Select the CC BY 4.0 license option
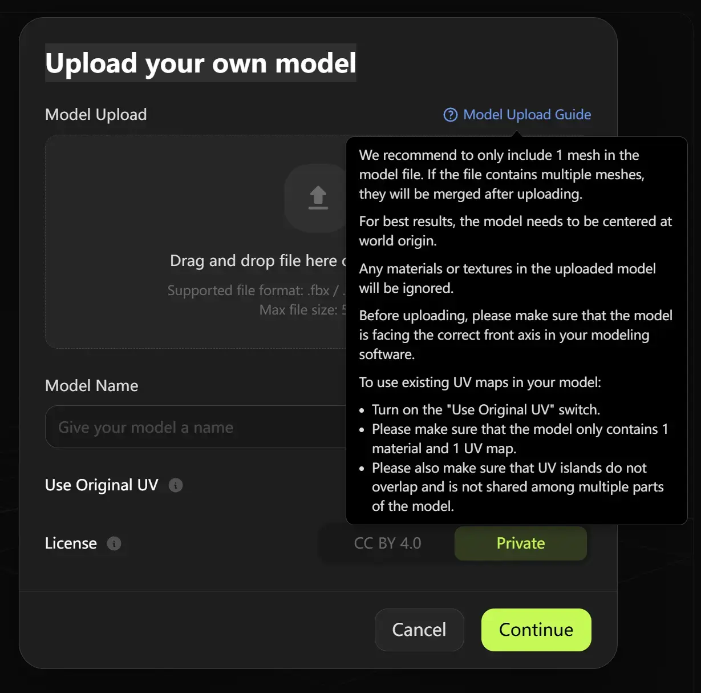 point(387,543)
